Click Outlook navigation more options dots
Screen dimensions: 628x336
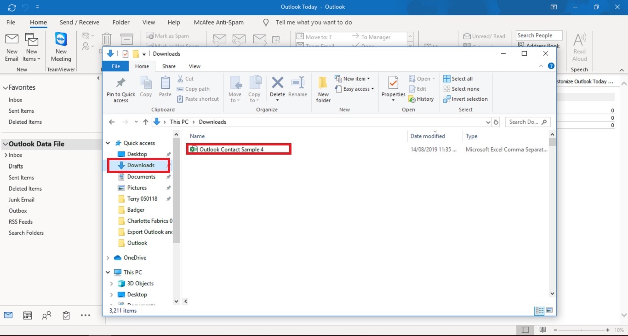point(85,316)
